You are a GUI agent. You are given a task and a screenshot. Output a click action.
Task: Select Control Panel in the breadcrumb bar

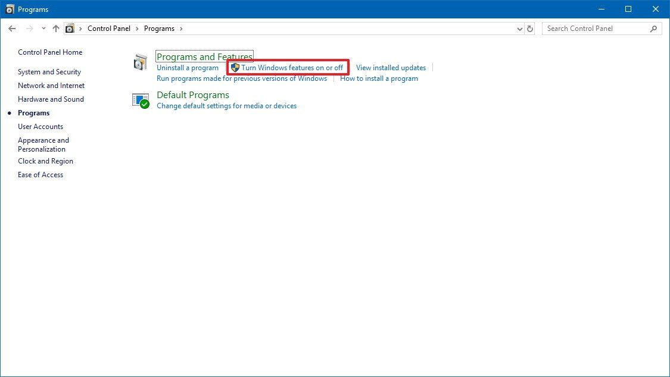click(x=109, y=28)
